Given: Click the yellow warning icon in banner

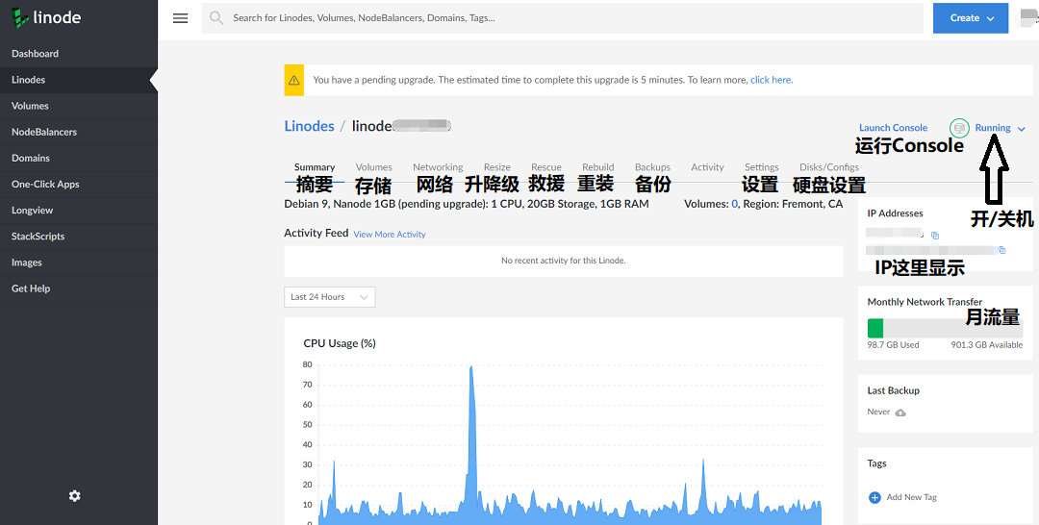Looking at the screenshot, I should [294, 80].
